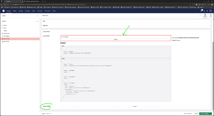Click notification icon with badge in header
214x116 pixels.
(201, 11)
